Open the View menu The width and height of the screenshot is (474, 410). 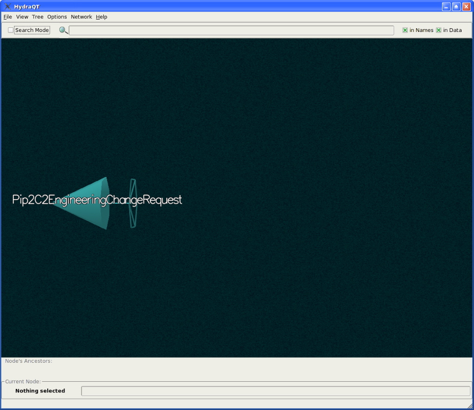tap(22, 17)
